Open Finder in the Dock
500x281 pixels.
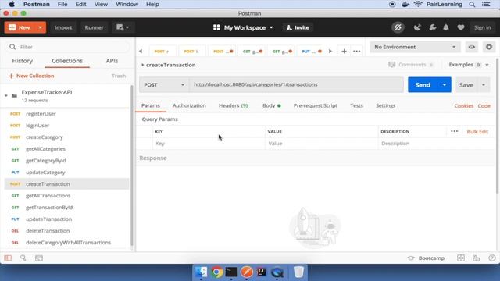(x=201, y=272)
